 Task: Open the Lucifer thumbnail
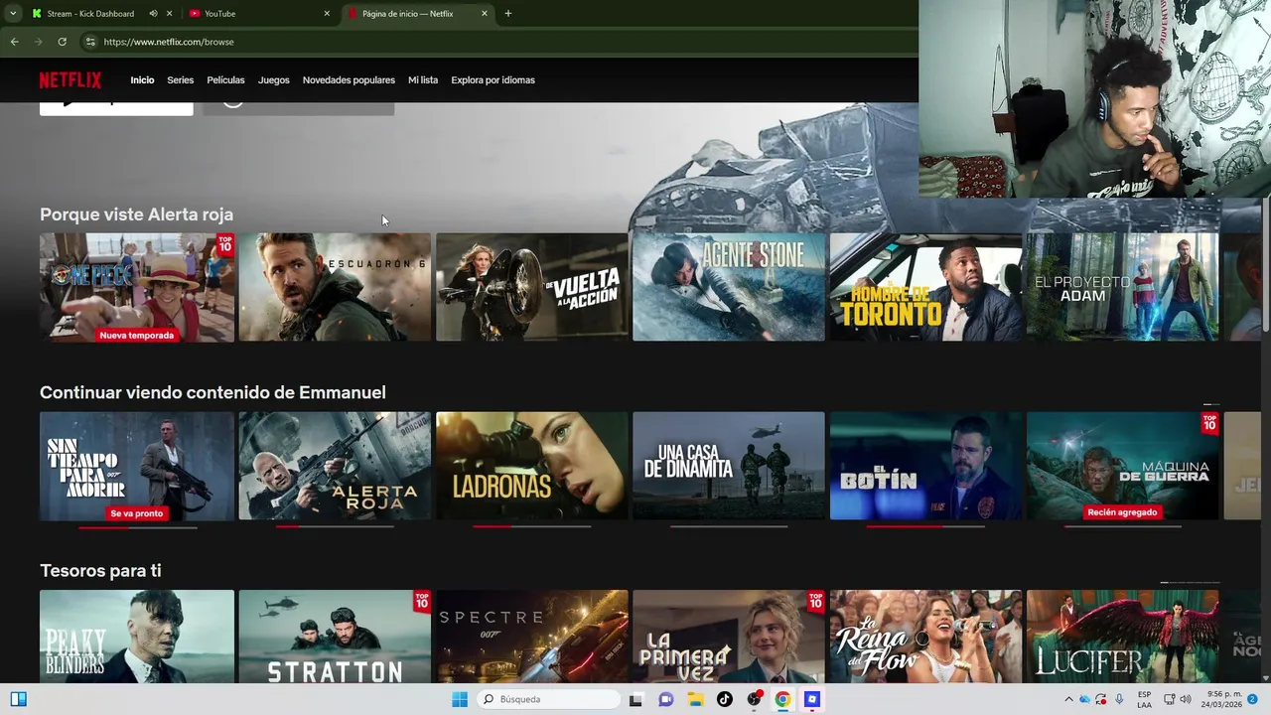coord(1123,637)
